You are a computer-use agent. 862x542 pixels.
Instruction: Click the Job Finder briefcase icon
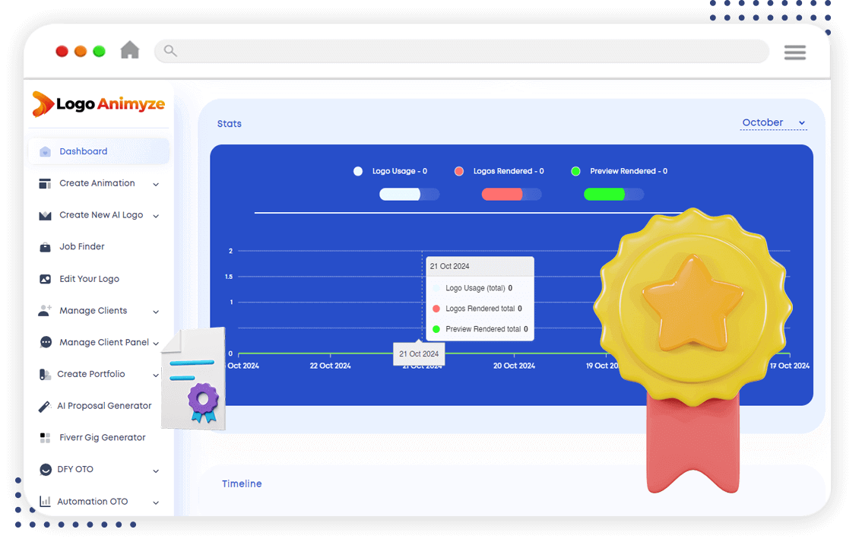(45, 247)
